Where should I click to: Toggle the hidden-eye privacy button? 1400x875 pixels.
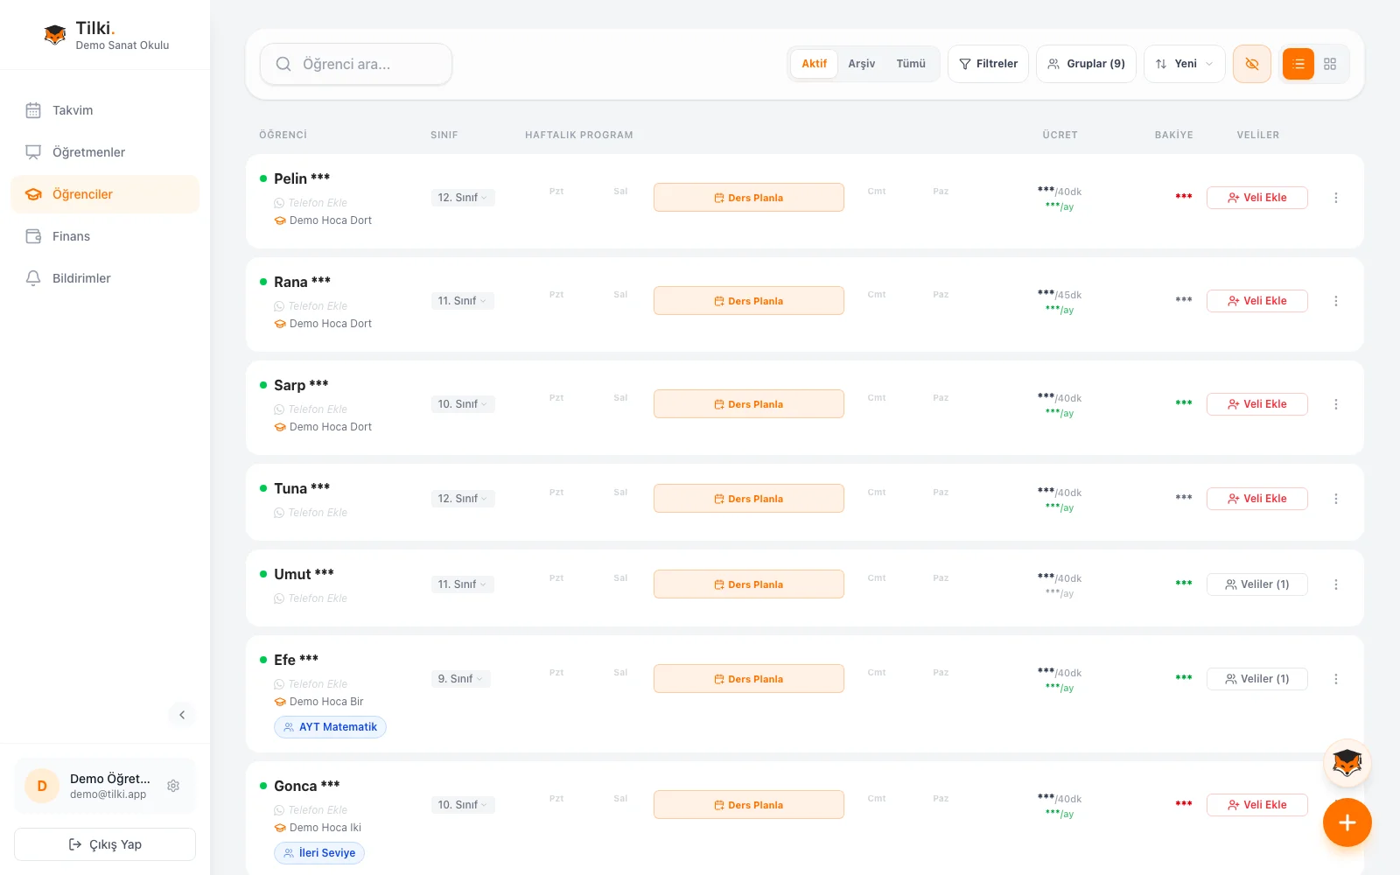click(1251, 64)
